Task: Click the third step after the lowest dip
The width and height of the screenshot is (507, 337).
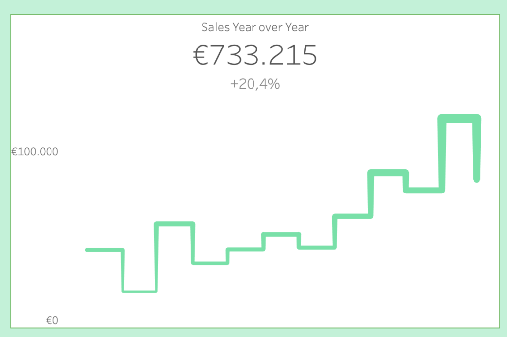Action: pyautogui.click(x=174, y=224)
